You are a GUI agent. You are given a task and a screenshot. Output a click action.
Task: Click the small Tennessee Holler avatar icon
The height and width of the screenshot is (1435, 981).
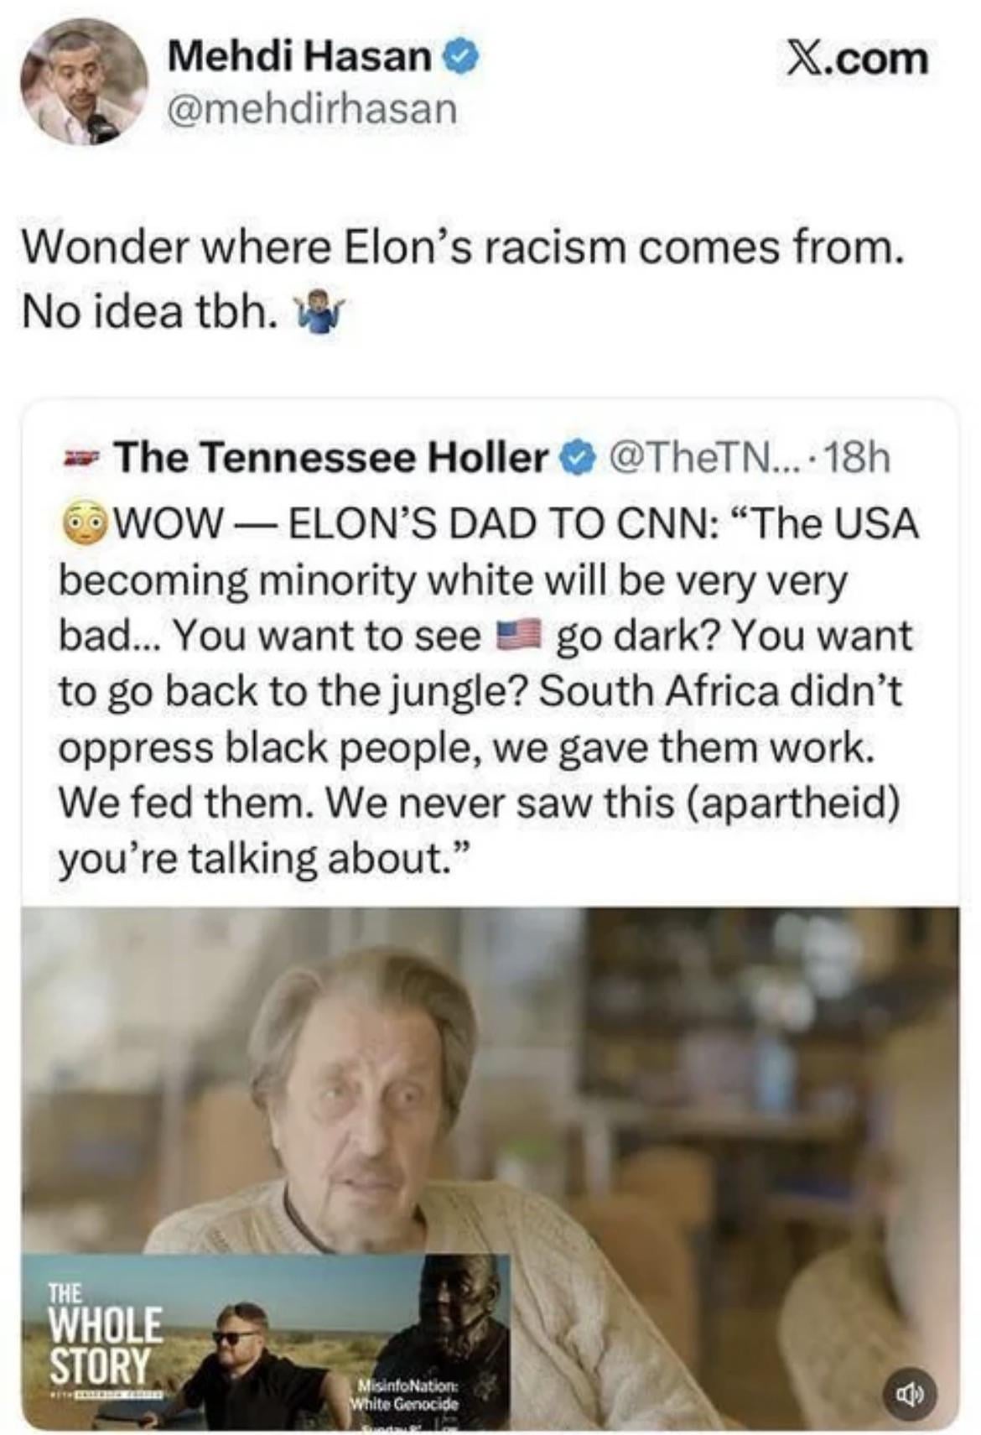[82, 459]
